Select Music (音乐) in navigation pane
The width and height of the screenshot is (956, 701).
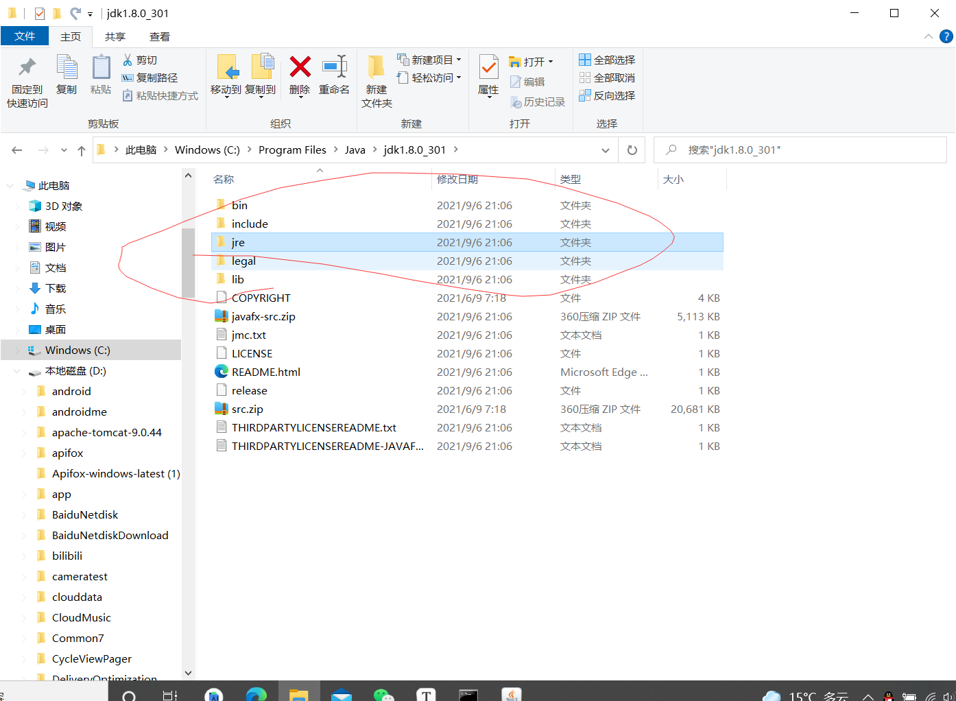point(56,309)
